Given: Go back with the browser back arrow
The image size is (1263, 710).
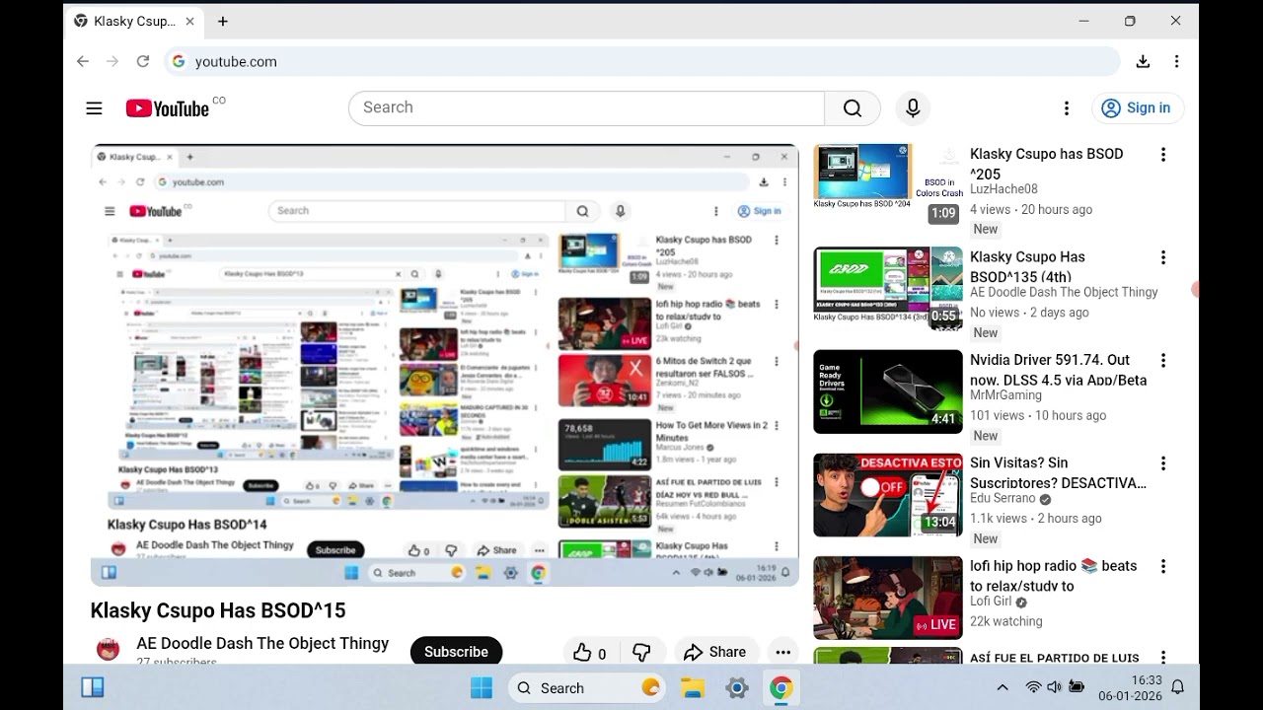Looking at the screenshot, I should [x=83, y=61].
